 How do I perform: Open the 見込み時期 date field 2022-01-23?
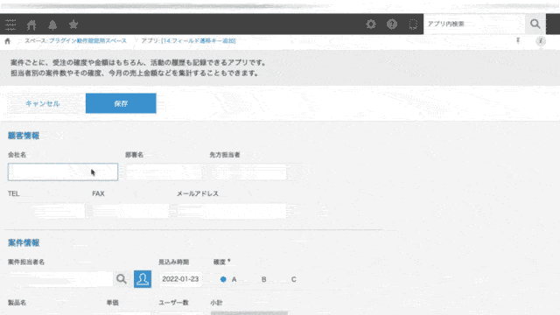(x=180, y=279)
